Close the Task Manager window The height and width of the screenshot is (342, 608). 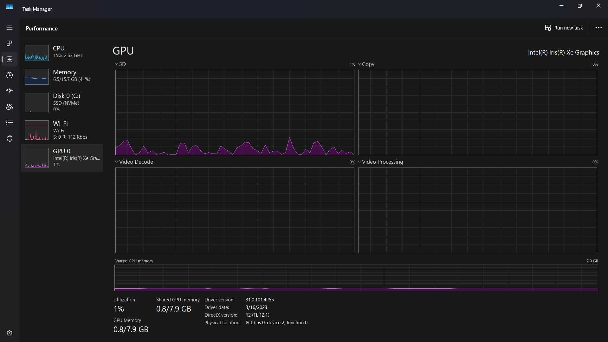point(598,6)
